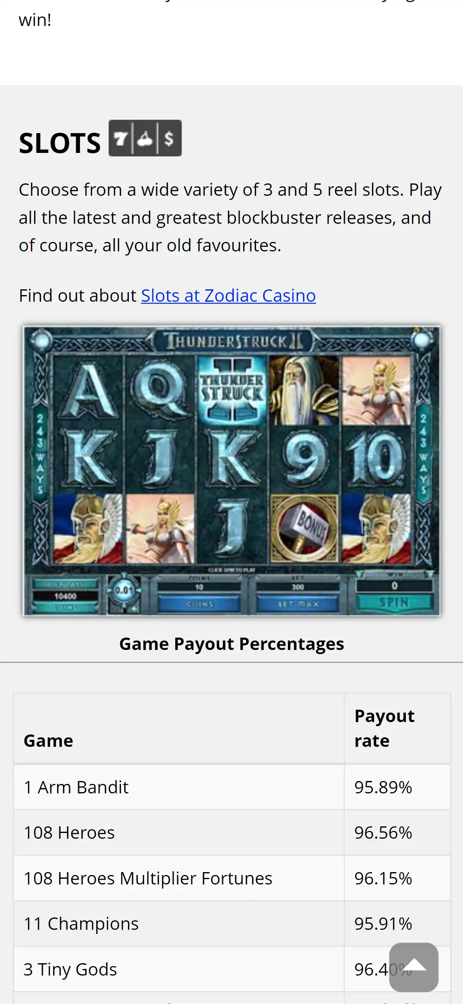The width and height of the screenshot is (463, 1004).
Task: Select the 11 Champions table row
Action: click(232, 924)
